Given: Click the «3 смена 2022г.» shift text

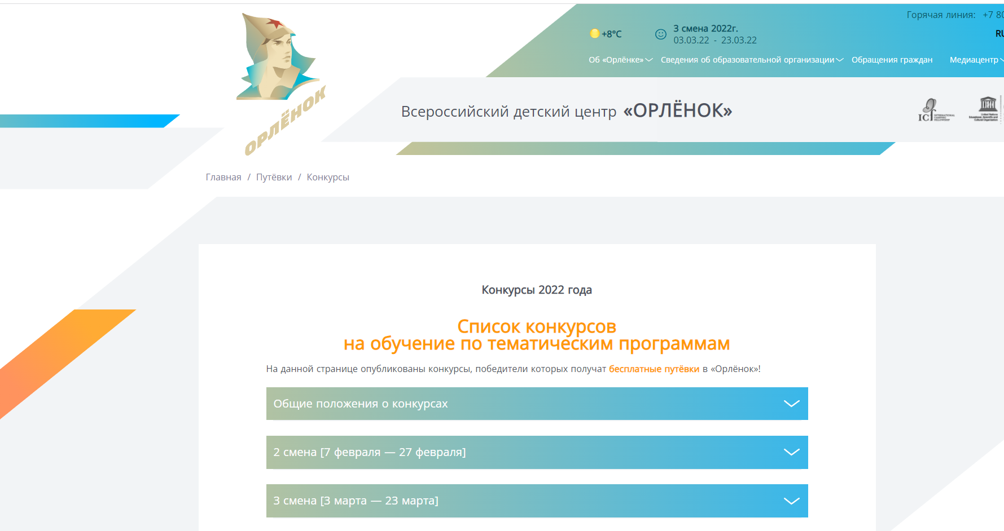Looking at the screenshot, I should pyautogui.click(x=705, y=28).
